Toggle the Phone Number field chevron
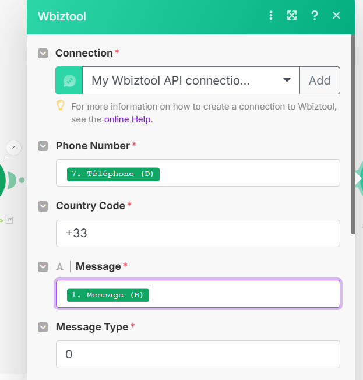This screenshot has width=363, height=380. pyautogui.click(x=43, y=146)
